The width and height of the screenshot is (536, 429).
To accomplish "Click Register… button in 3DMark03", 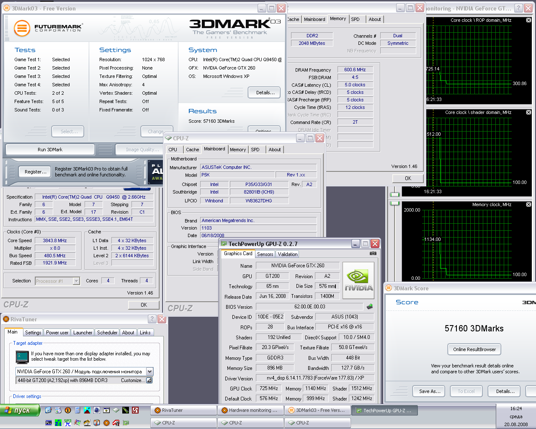I will (36, 172).
